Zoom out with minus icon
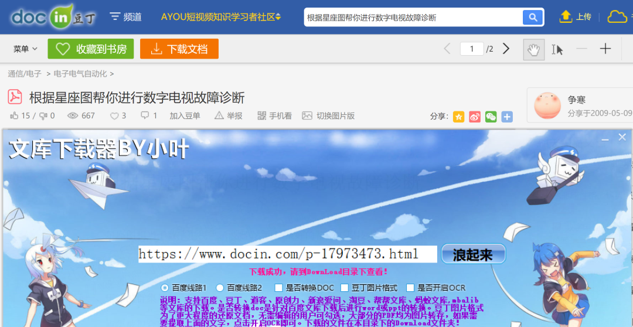This screenshot has width=633, height=327. [x=581, y=49]
